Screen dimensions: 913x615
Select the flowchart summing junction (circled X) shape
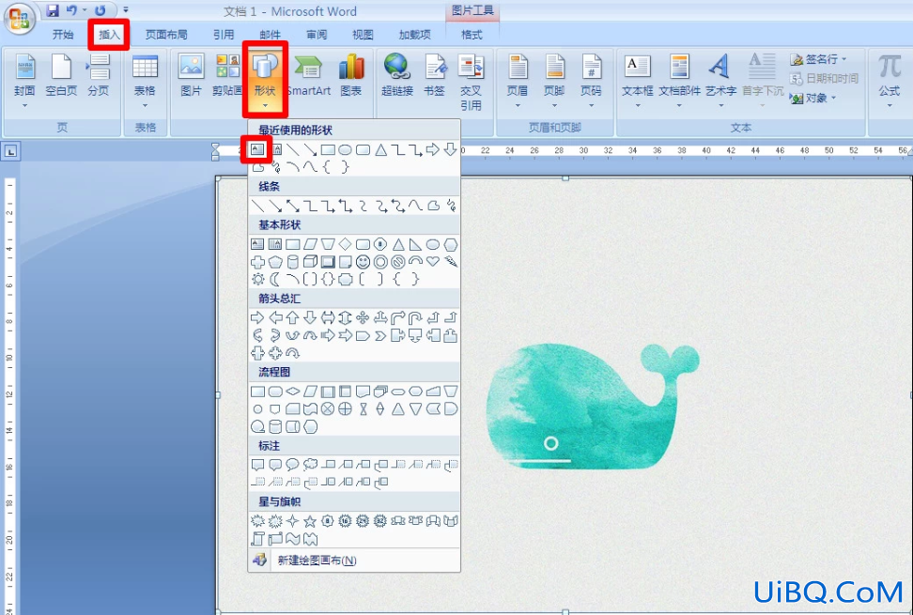[x=328, y=409]
